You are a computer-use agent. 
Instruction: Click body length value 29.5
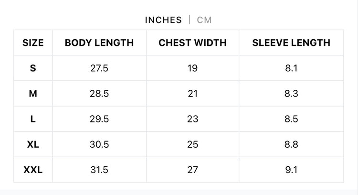click(x=99, y=119)
